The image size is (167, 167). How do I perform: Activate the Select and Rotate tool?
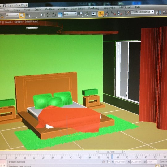(x=54, y=15)
